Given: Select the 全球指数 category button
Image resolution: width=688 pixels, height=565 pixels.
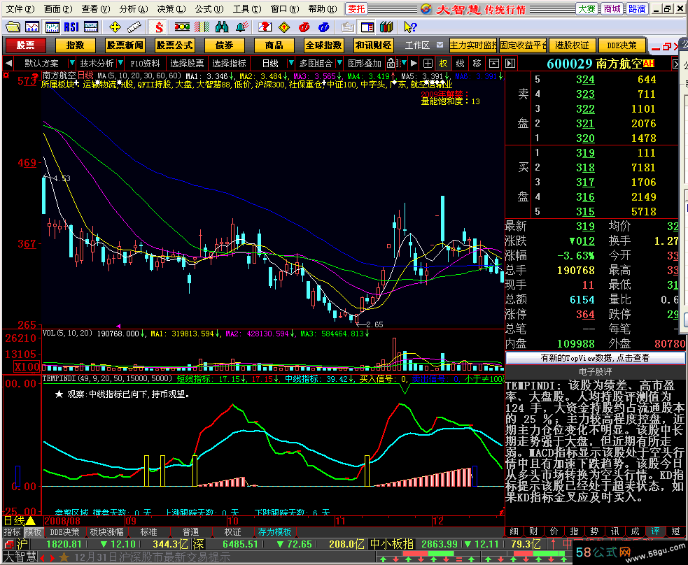Looking at the screenshot, I should click(x=324, y=45).
